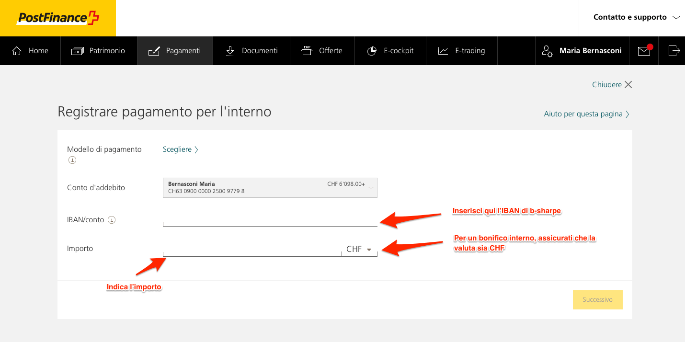Click the X icon beside Chiudere
This screenshot has height=342, width=685.
pyautogui.click(x=628, y=84)
